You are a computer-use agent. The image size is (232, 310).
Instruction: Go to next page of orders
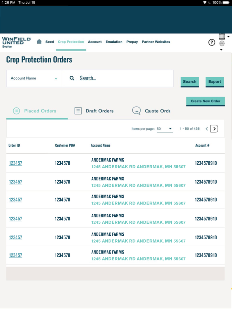214,129
